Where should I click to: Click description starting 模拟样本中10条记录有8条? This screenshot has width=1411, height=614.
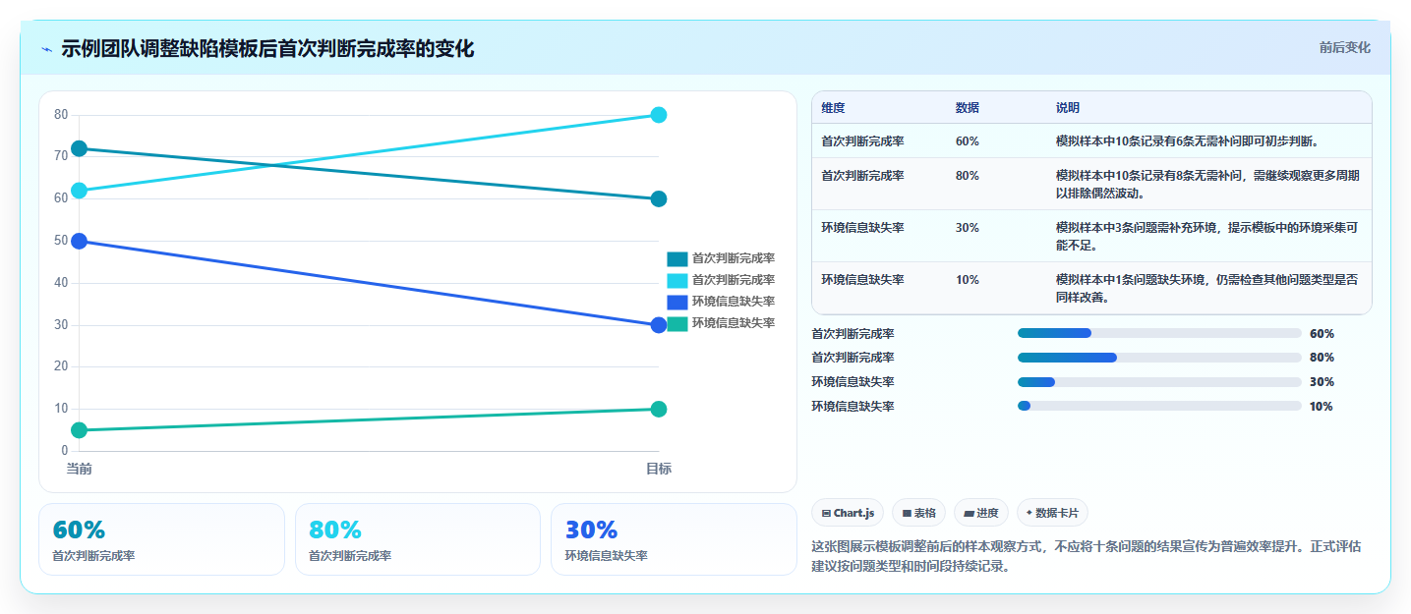(1207, 185)
